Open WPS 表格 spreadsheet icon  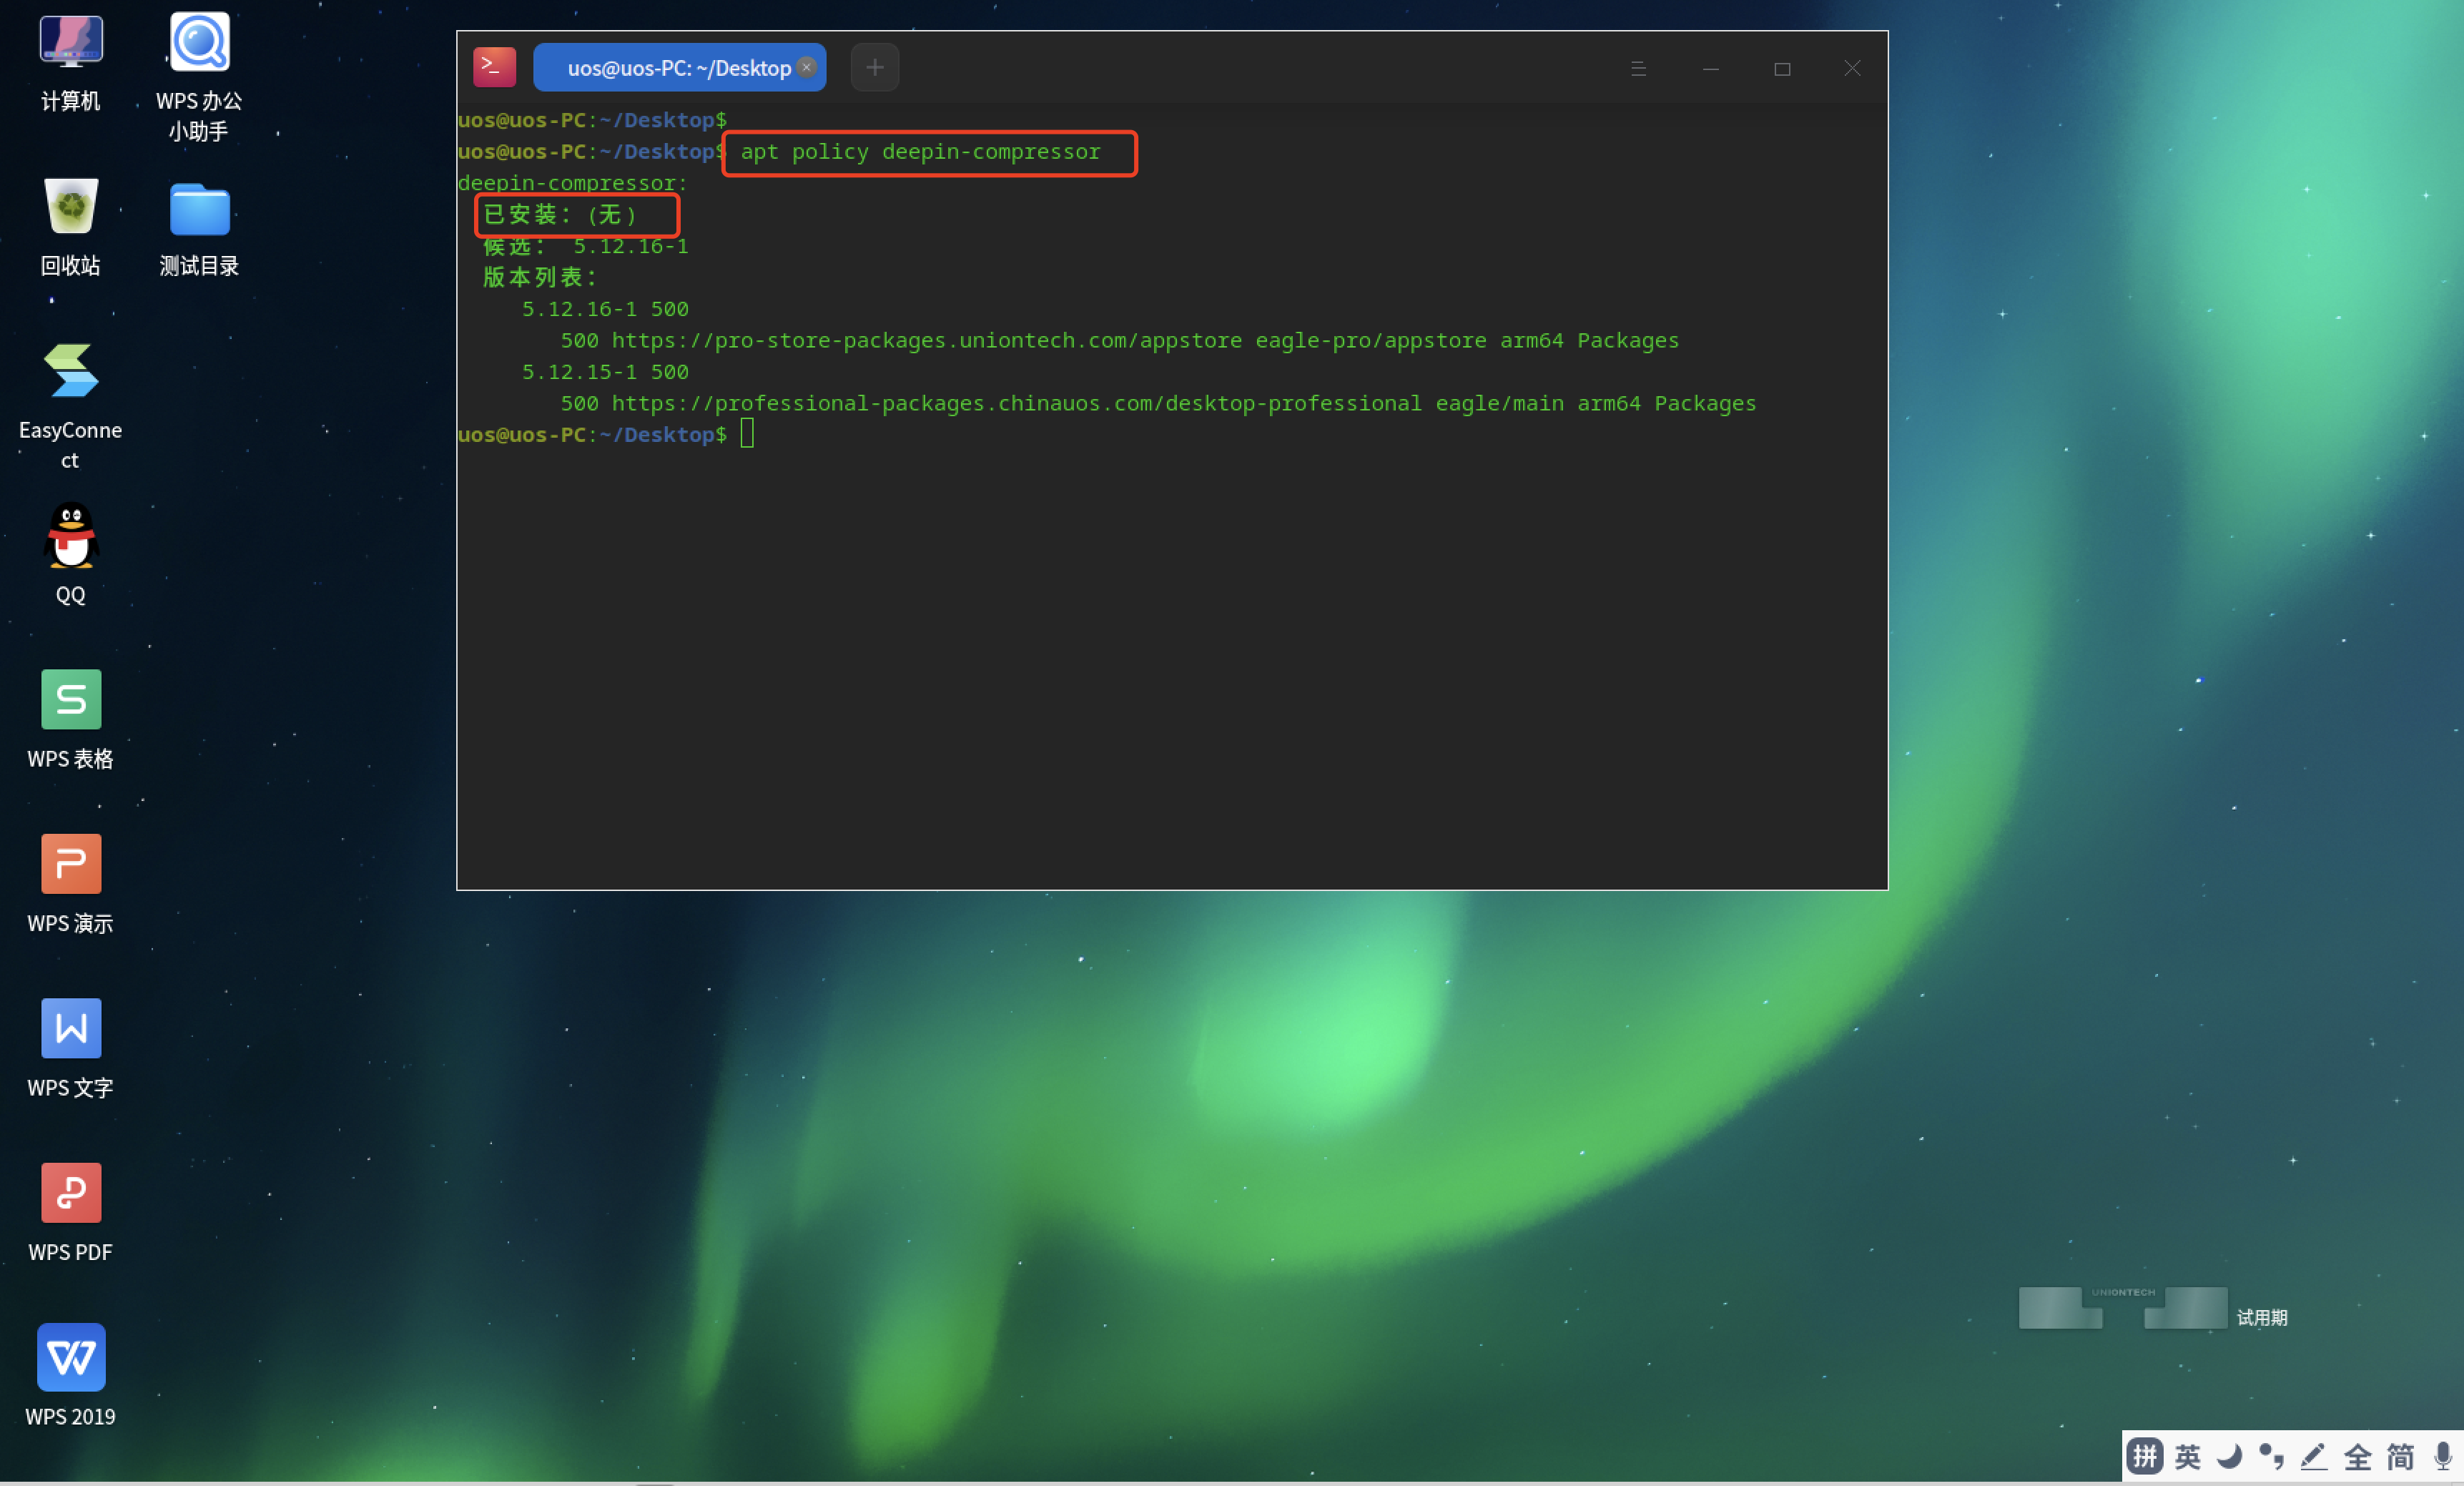tap(70, 700)
